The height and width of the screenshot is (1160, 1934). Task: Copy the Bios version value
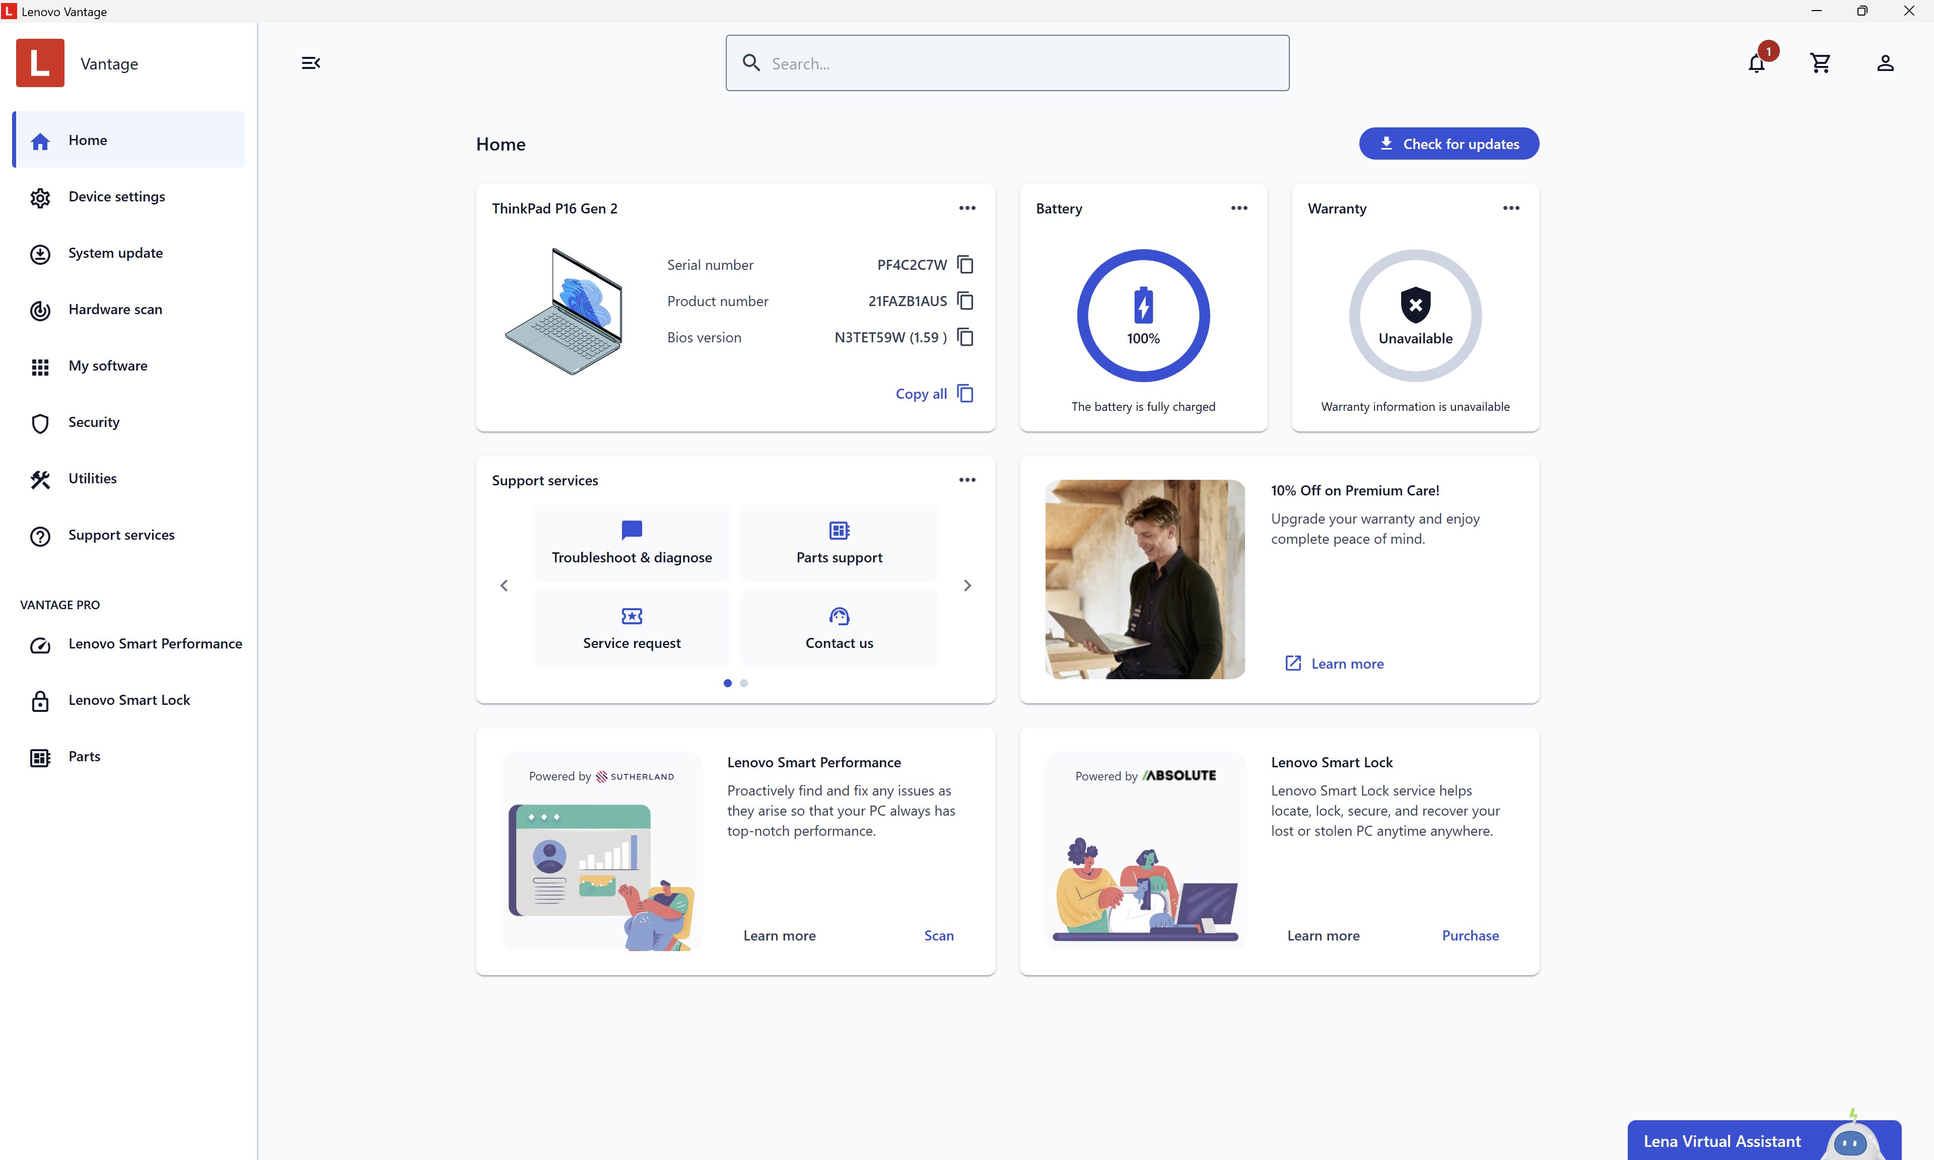point(965,338)
